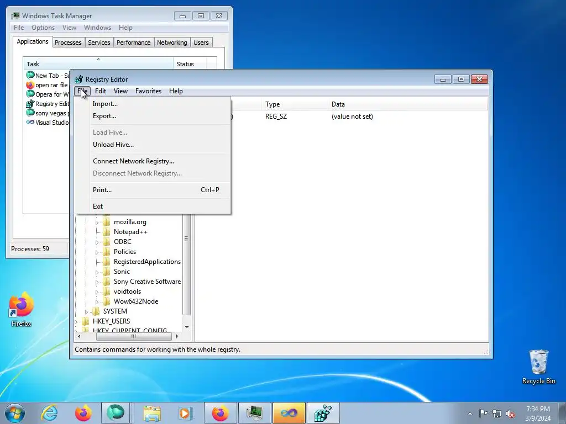Select the Wow6432Node folder icon
The image size is (566, 424).
pos(107,301)
